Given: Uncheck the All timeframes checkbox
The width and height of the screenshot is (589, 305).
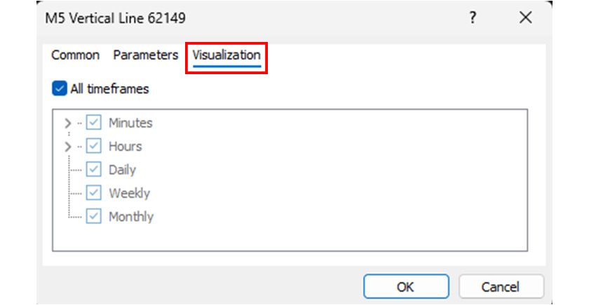Looking at the screenshot, I should 60,89.
